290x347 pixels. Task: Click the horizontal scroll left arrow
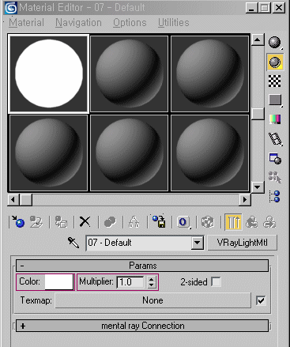click(x=13, y=200)
